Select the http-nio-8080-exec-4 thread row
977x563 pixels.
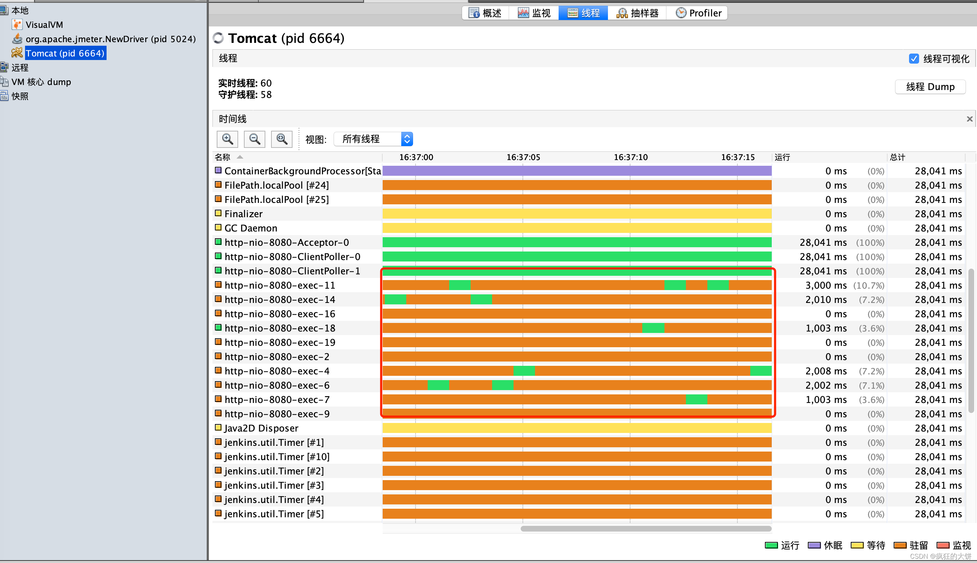588,371
